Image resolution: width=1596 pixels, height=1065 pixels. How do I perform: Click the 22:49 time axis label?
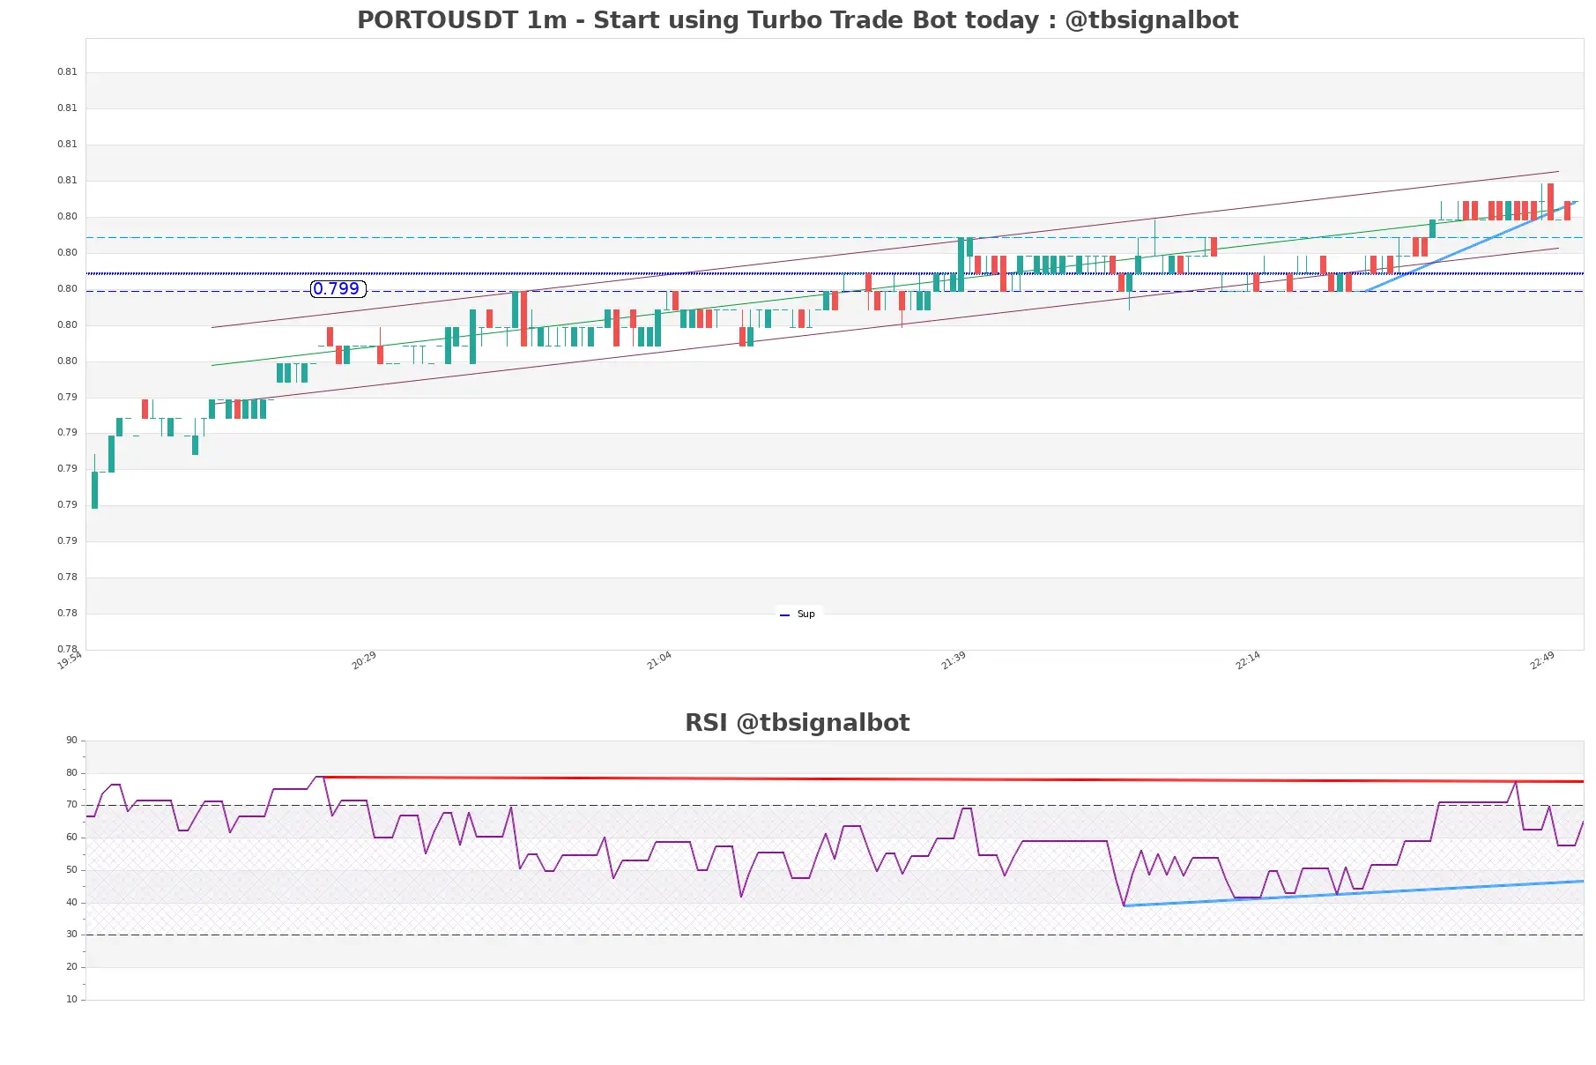coord(1542,660)
